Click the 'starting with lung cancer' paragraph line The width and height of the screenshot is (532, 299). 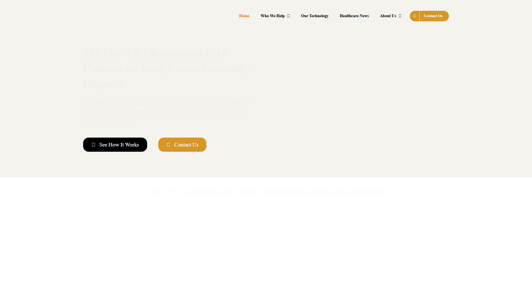pos(107,120)
